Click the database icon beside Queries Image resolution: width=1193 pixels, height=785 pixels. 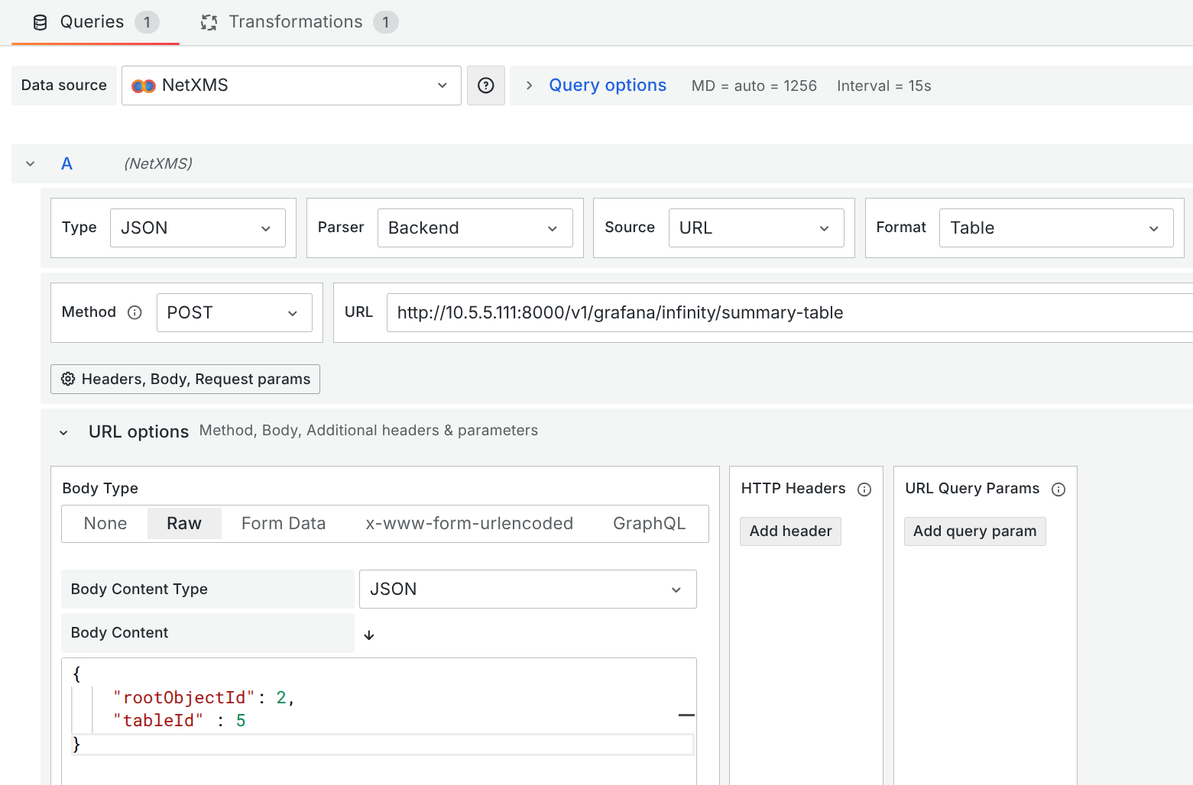39,21
